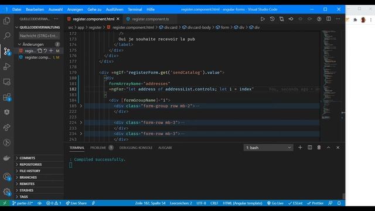Toggle Prettier status in status bar
The width and height of the screenshot is (375, 211).
315,203
